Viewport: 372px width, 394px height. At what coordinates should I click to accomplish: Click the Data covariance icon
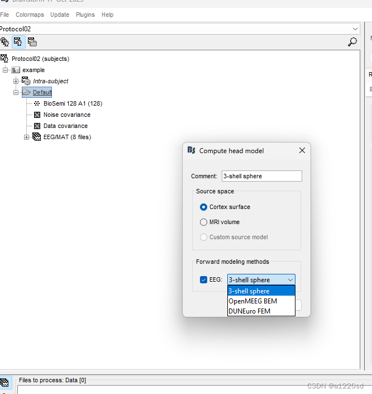(37, 126)
